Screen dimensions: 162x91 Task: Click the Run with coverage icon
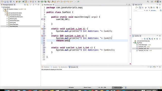[45, 2]
